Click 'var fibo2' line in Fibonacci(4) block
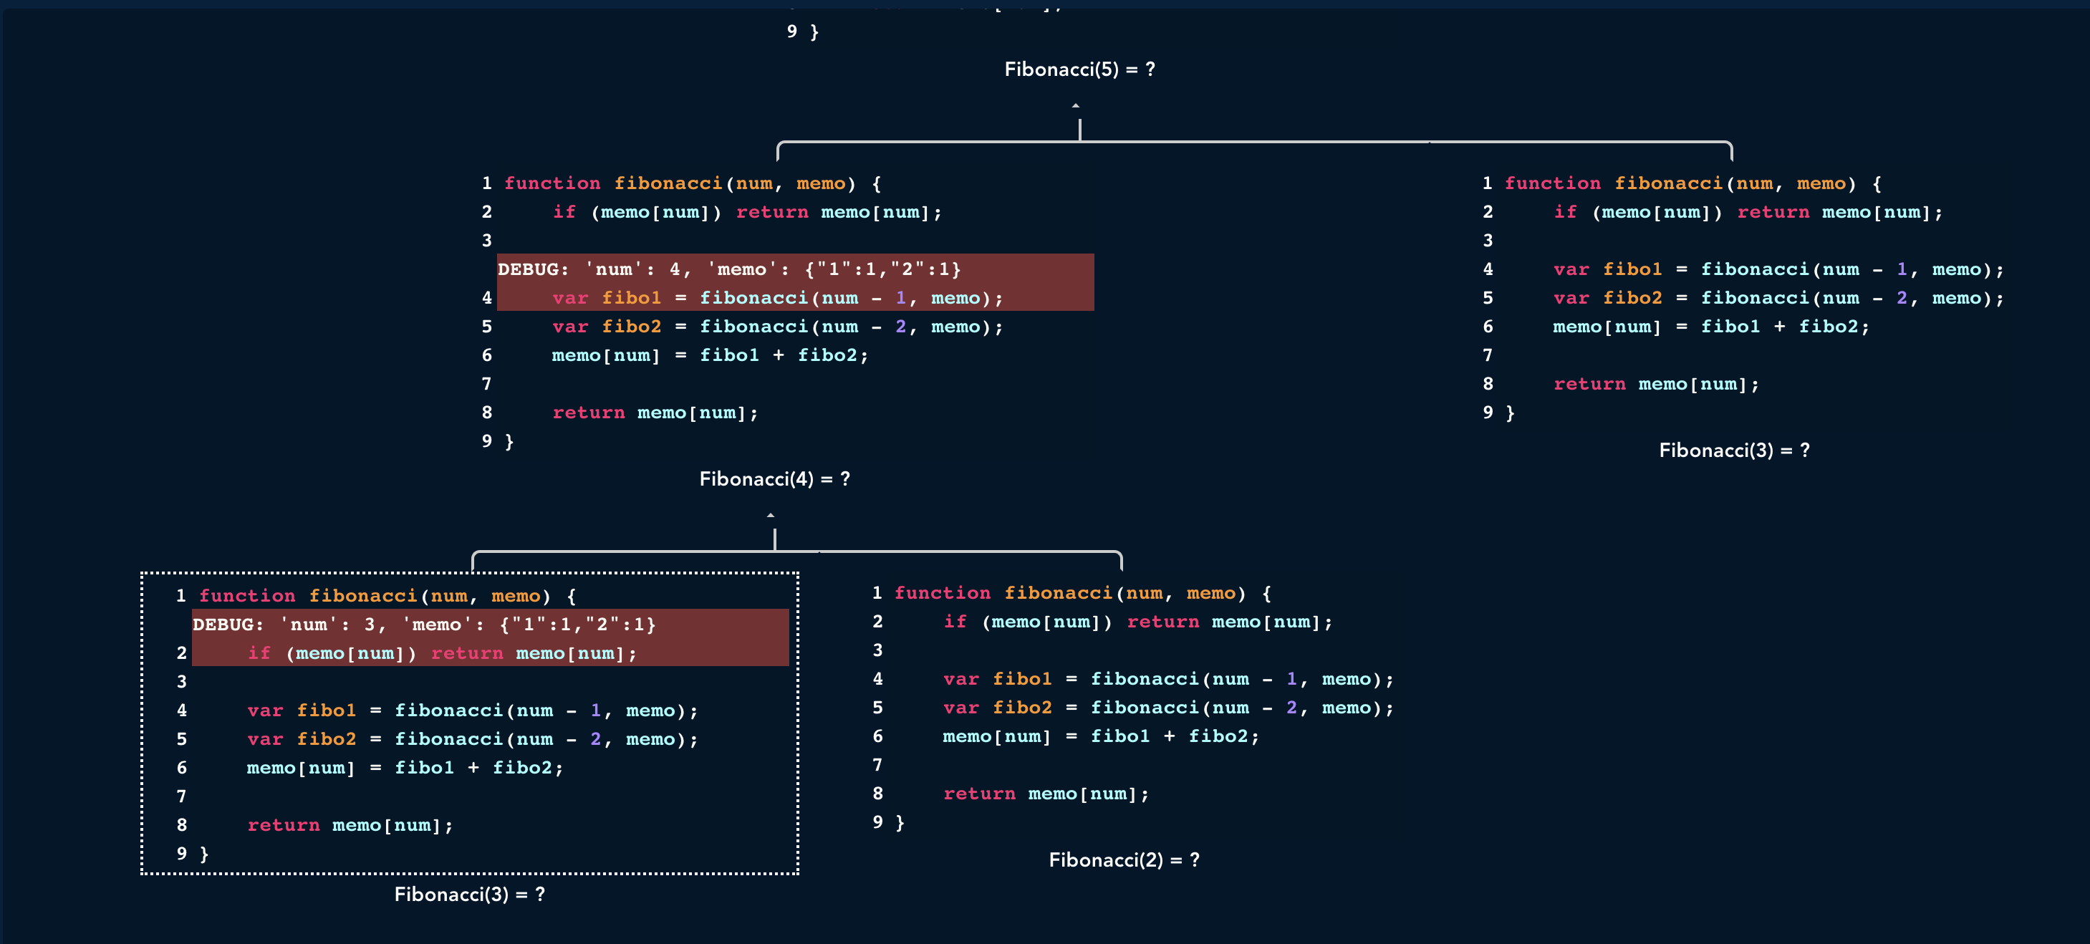This screenshot has height=944, width=2090. tap(777, 327)
